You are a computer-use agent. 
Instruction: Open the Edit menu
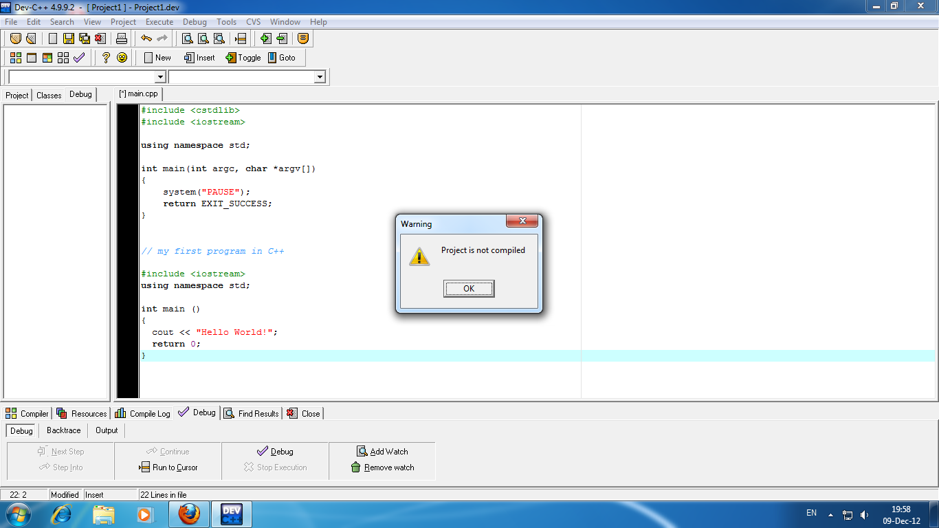click(34, 22)
